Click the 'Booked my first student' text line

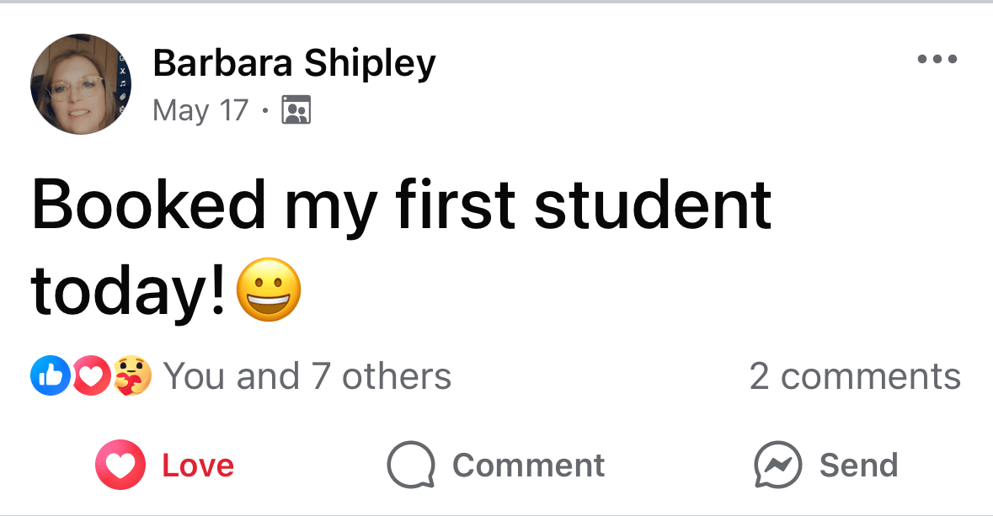tap(402, 205)
